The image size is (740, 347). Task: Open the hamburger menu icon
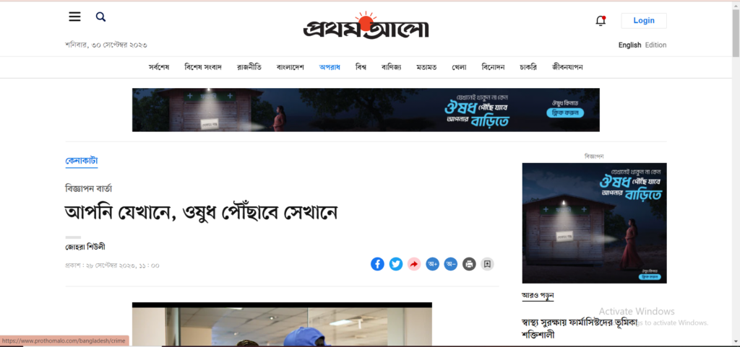[74, 17]
